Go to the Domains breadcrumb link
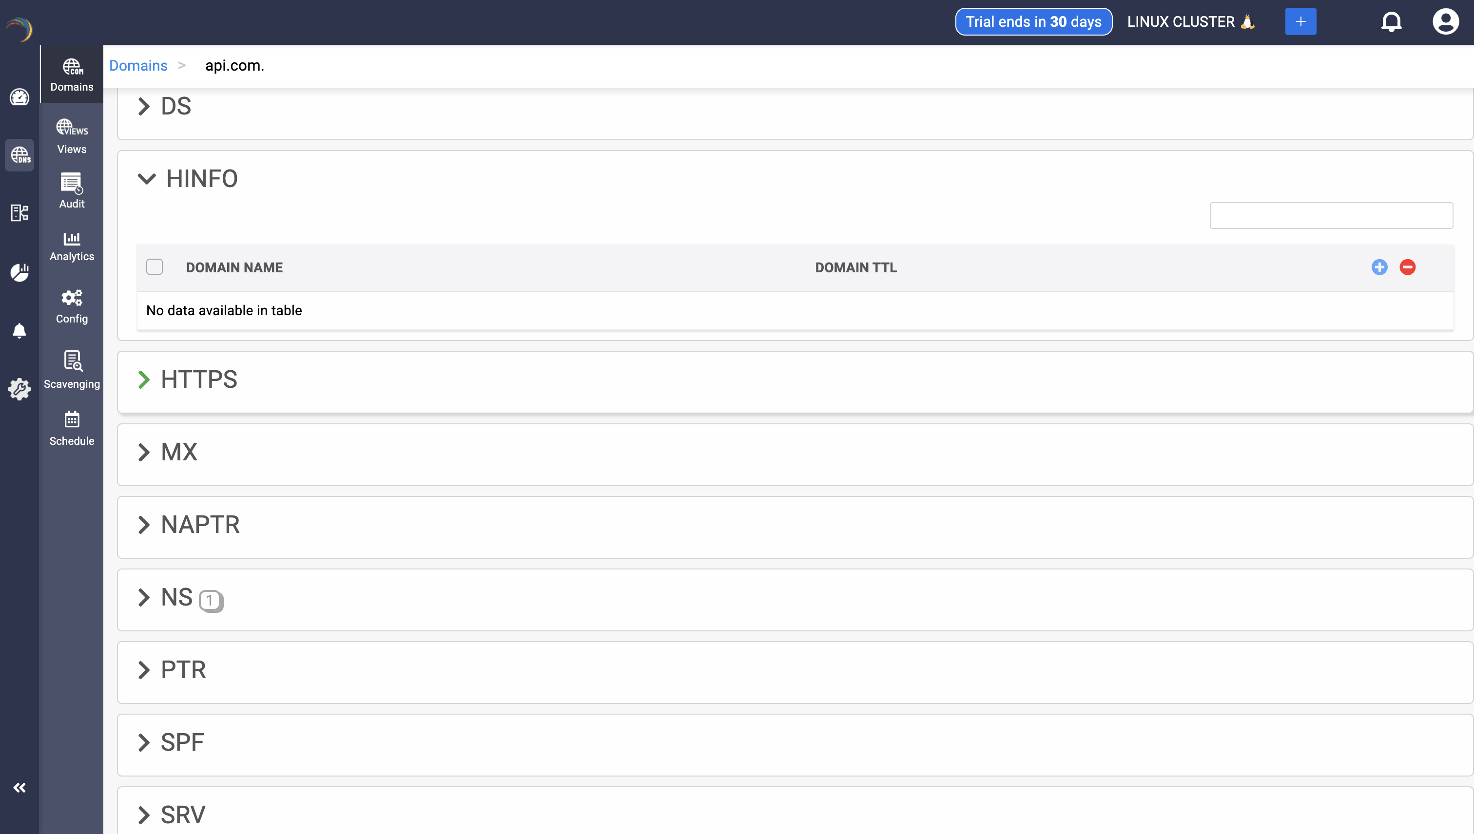1474x834 pixels. 138,65
